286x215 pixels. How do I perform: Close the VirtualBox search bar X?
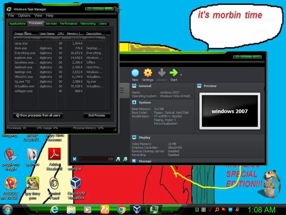coord(75,159)
